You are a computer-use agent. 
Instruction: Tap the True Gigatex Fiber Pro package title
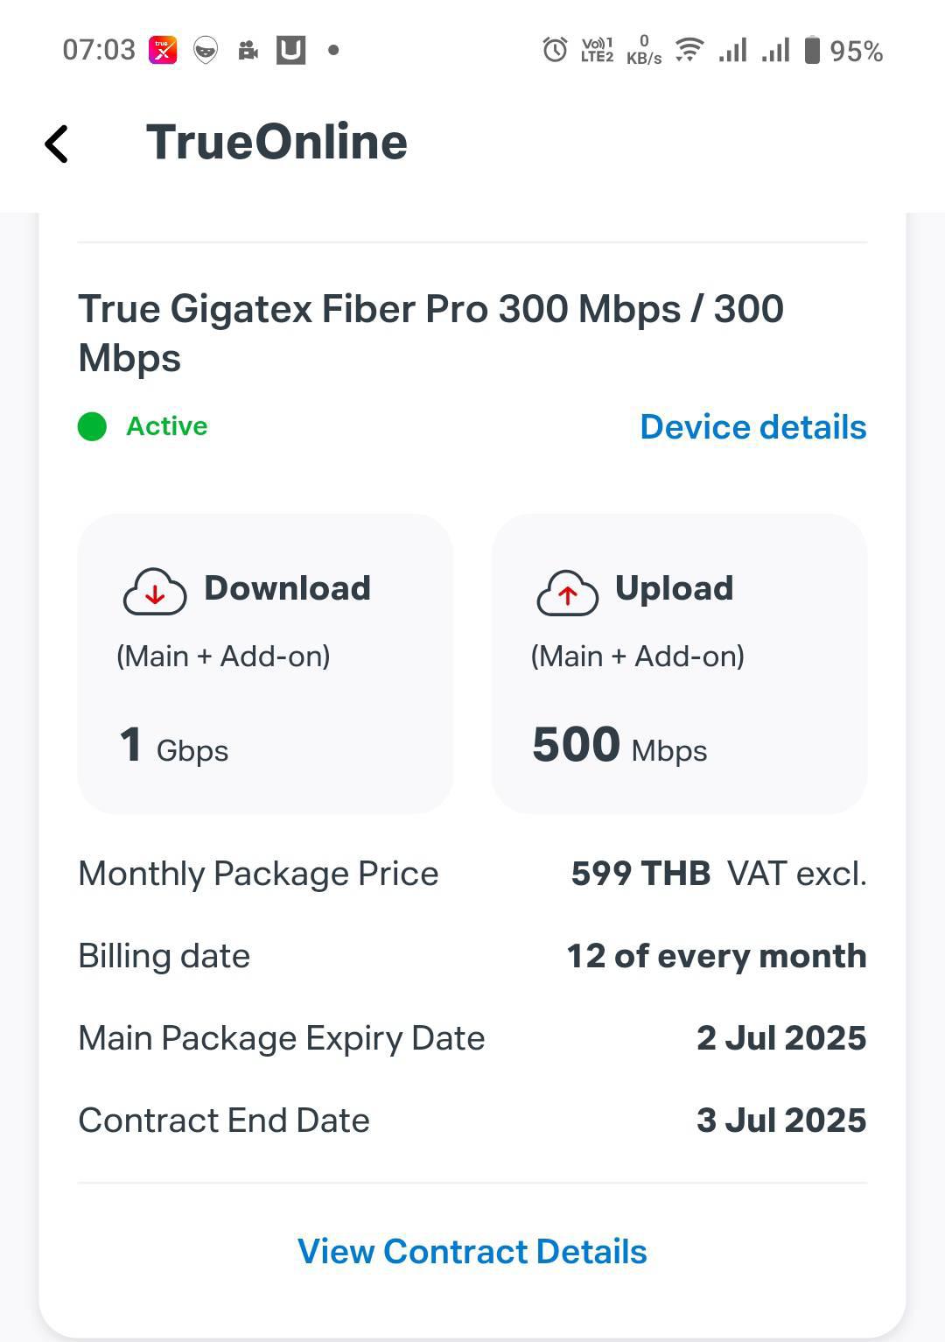(430, 334)
